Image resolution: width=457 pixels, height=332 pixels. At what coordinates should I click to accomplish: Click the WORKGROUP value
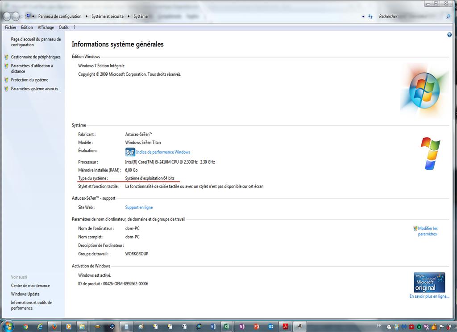[137, 254]
